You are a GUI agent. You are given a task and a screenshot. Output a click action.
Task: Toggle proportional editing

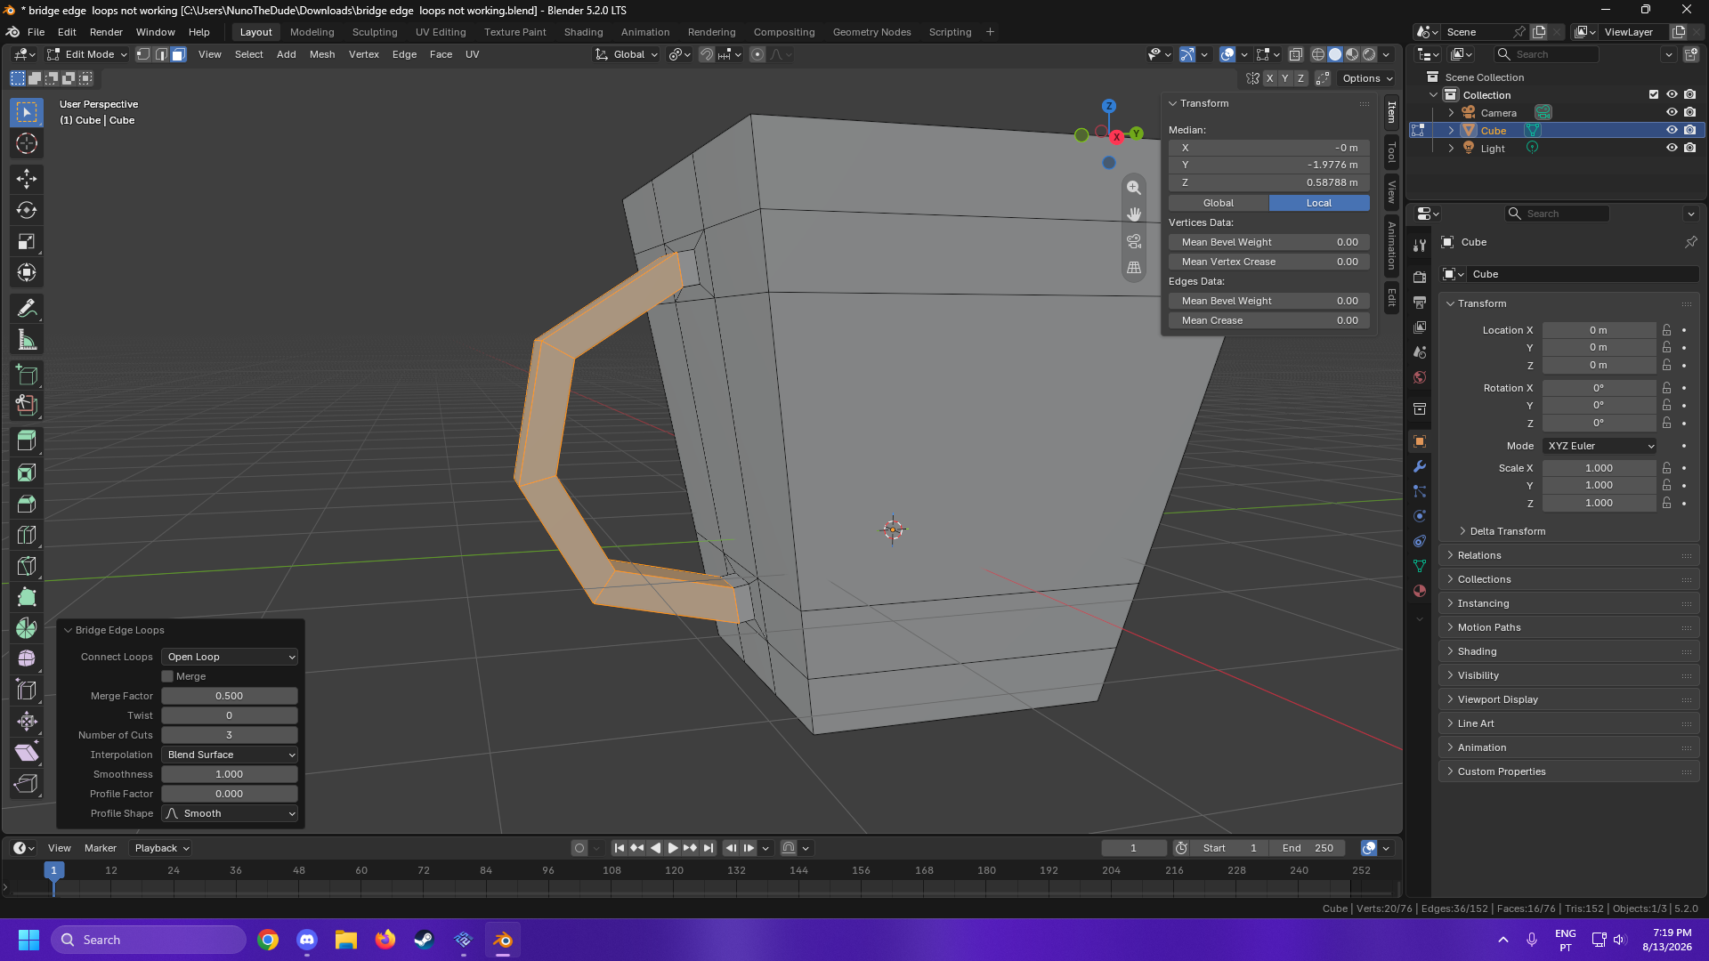(x=757, y=54)
